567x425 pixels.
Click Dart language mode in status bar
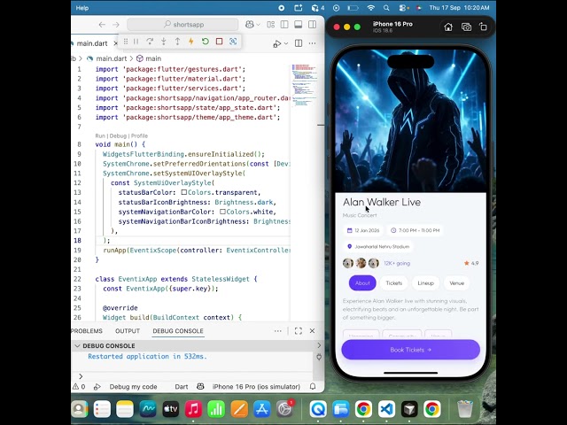(181, 387)
